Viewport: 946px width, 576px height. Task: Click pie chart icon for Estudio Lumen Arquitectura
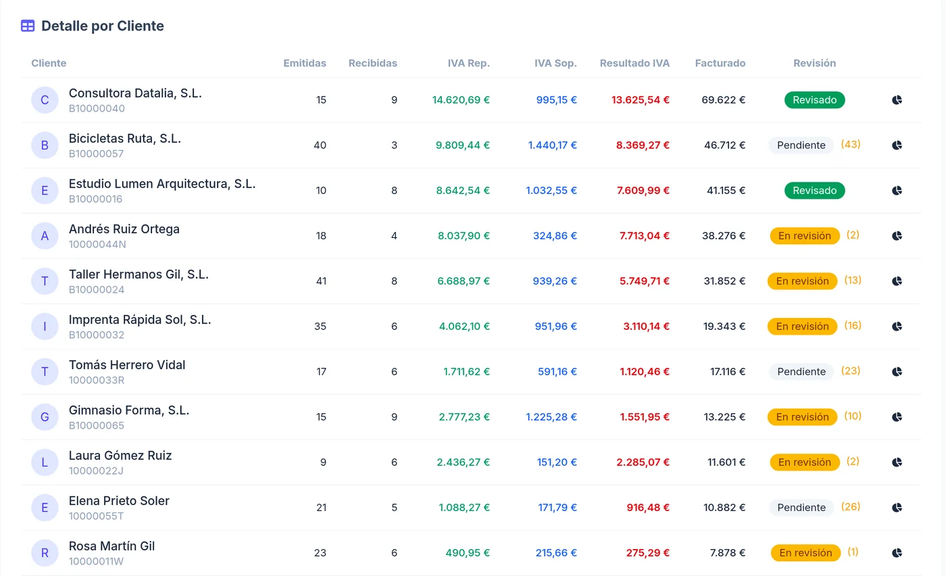(897, 191)
